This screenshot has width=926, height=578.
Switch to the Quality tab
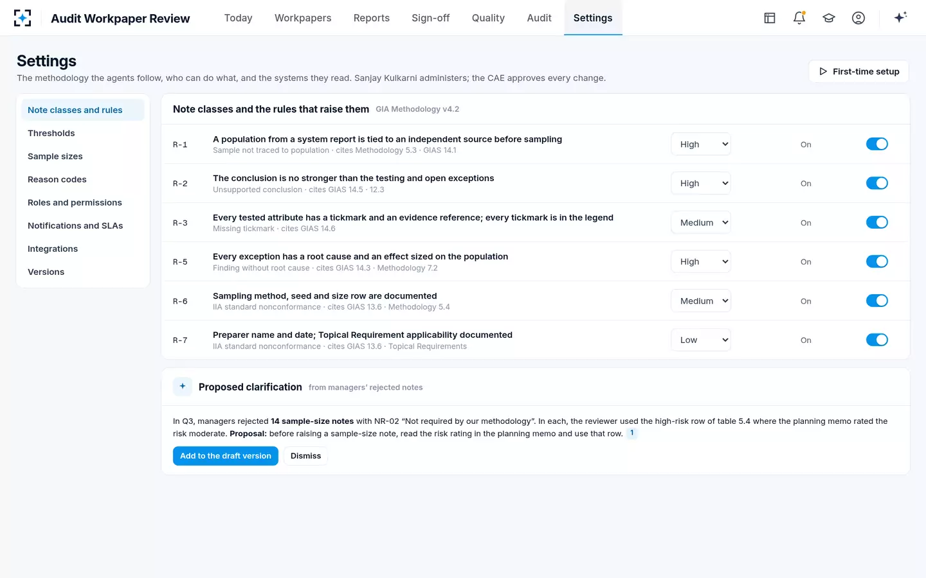pos(488,18)
